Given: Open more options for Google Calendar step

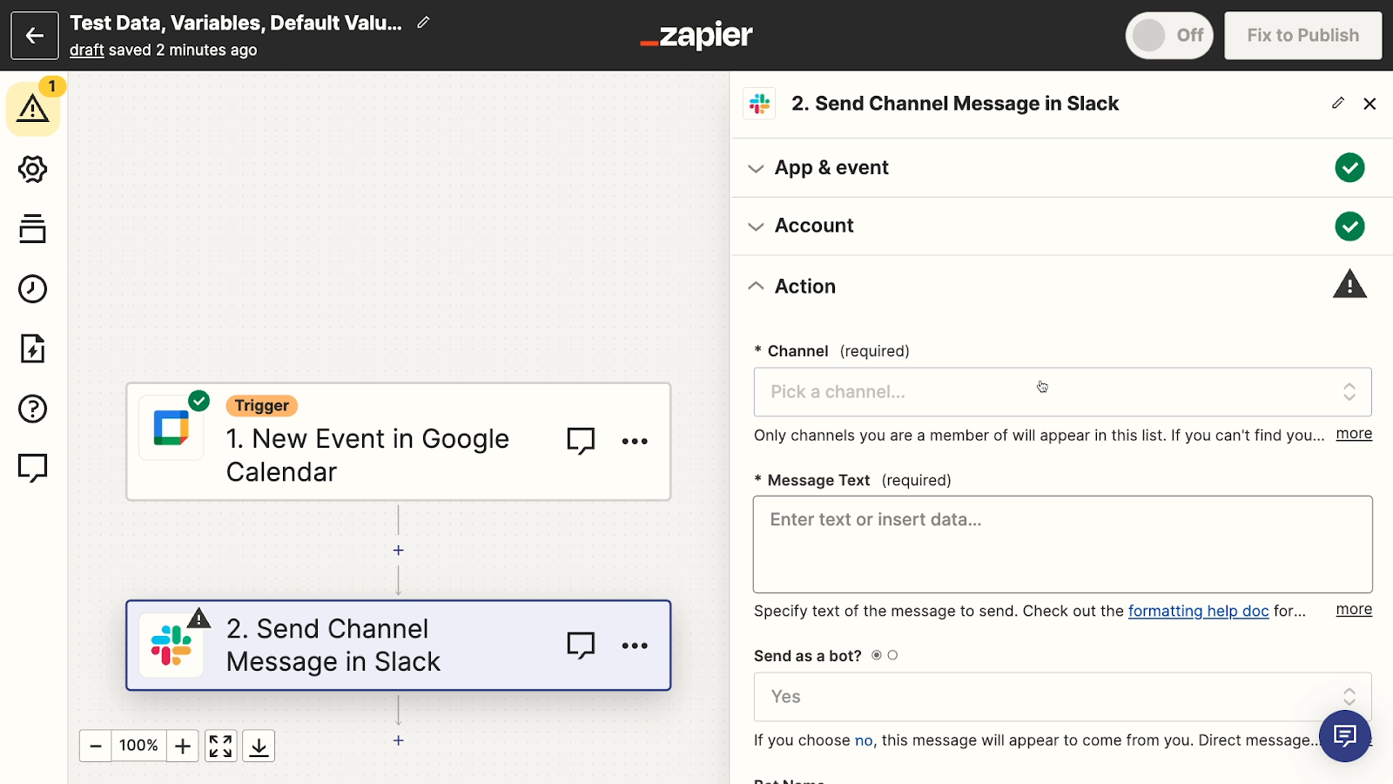Looking at the screenshot, I should point(635,441).
